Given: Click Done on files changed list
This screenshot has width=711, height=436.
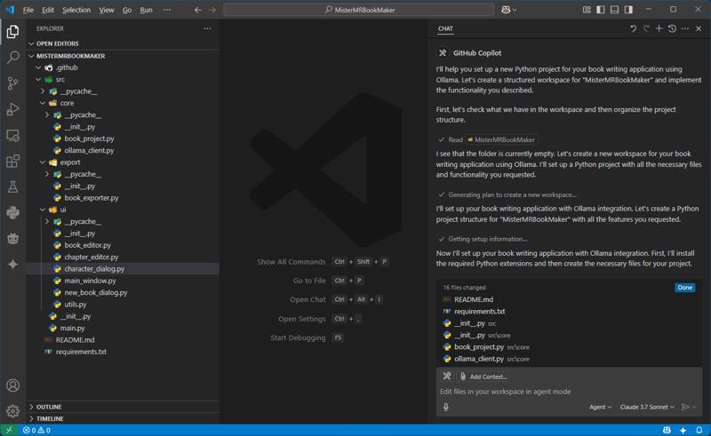Looking at the screenshot, I should [x=684, y=288].
